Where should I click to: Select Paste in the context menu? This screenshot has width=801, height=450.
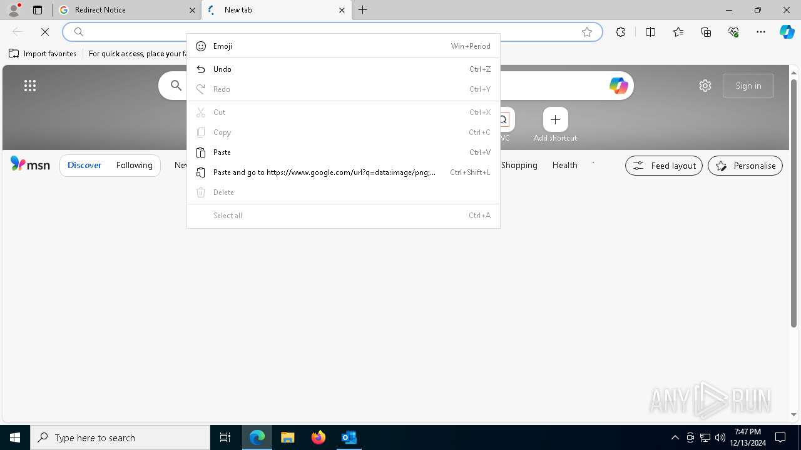(x=344, y=152)
